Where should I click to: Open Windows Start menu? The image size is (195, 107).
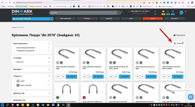(x=3, y=105)
